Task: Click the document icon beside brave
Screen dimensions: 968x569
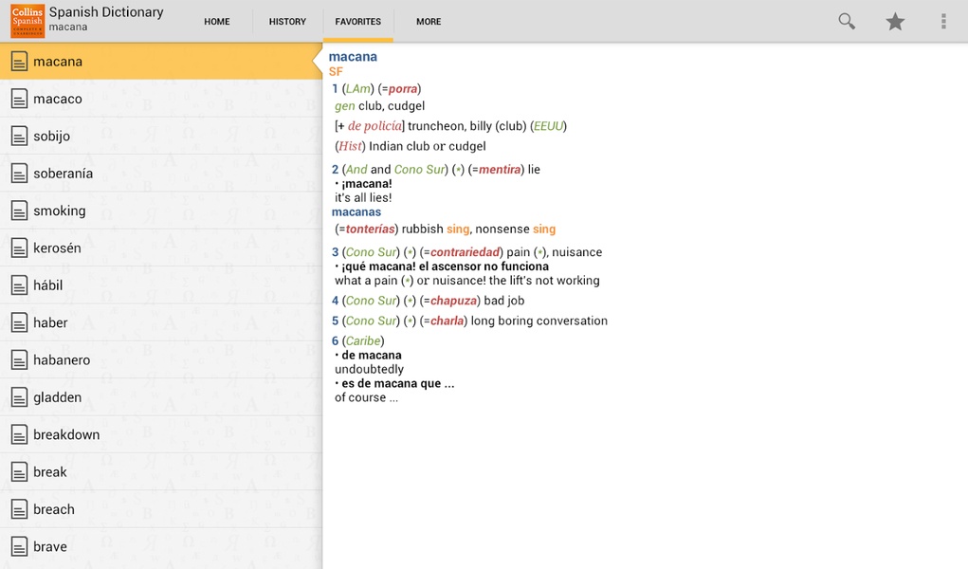Action: (19, 547)
